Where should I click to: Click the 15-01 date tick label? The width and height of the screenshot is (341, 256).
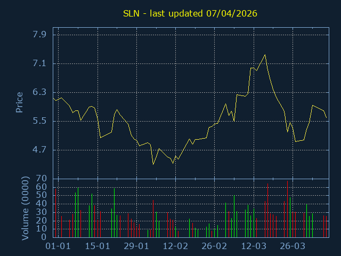pos(98,246)
